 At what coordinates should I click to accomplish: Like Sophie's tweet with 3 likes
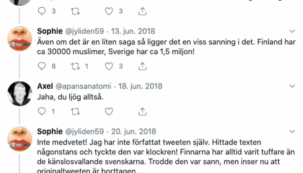tap(109, 66)
